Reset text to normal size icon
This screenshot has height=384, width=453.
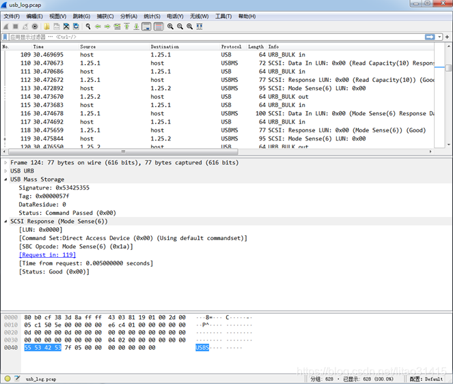pyautogui.click(x=189, y=27)
